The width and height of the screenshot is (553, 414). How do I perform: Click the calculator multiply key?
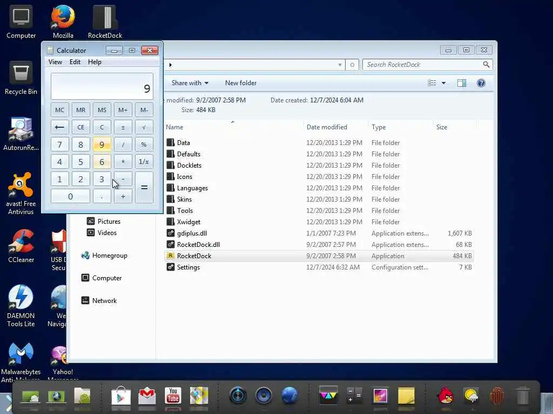123,162
